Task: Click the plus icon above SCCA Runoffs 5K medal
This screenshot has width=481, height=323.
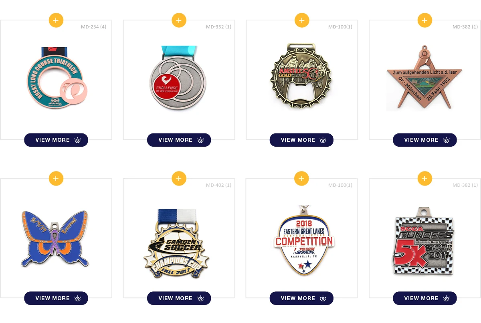Action: point(425,178)
